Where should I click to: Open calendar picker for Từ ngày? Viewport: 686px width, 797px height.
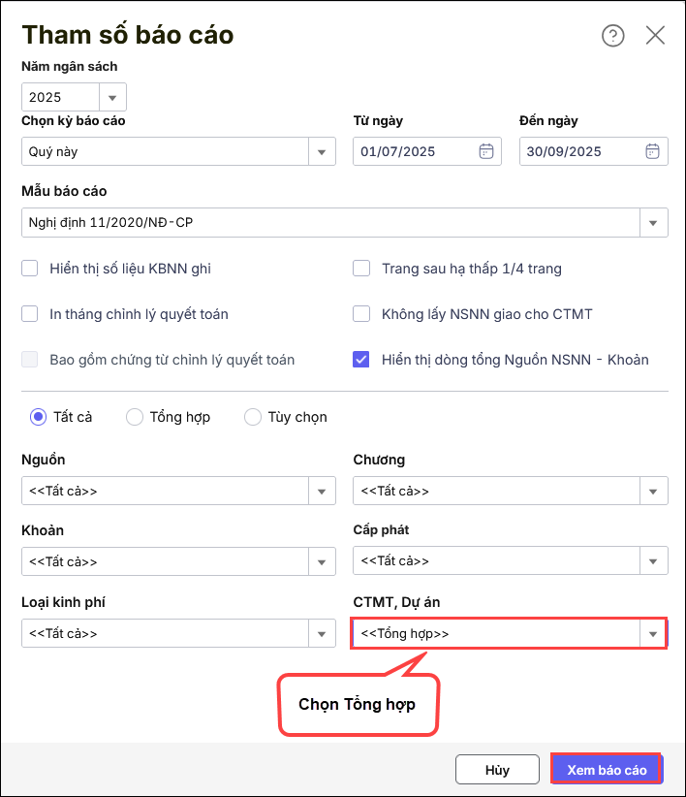tap(486, 151)
